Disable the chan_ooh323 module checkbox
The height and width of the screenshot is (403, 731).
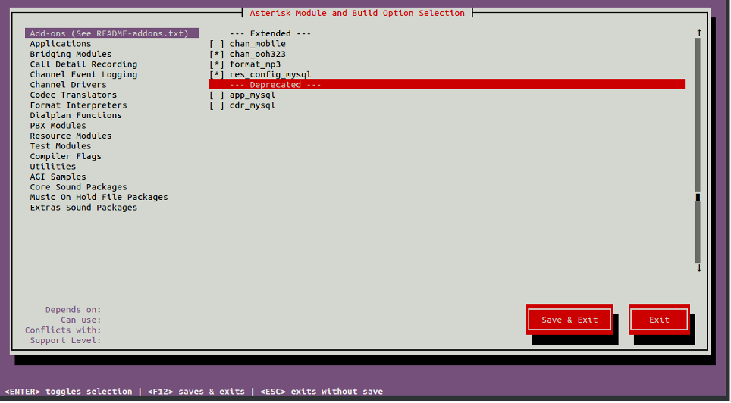[217, 54]
